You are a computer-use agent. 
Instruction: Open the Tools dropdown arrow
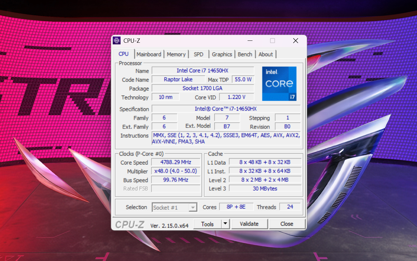(x=225, y=224)
